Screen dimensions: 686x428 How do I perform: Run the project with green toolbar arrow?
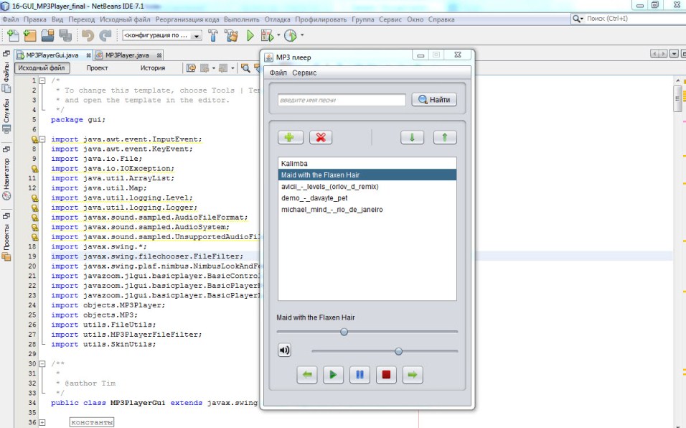[250, 35]
